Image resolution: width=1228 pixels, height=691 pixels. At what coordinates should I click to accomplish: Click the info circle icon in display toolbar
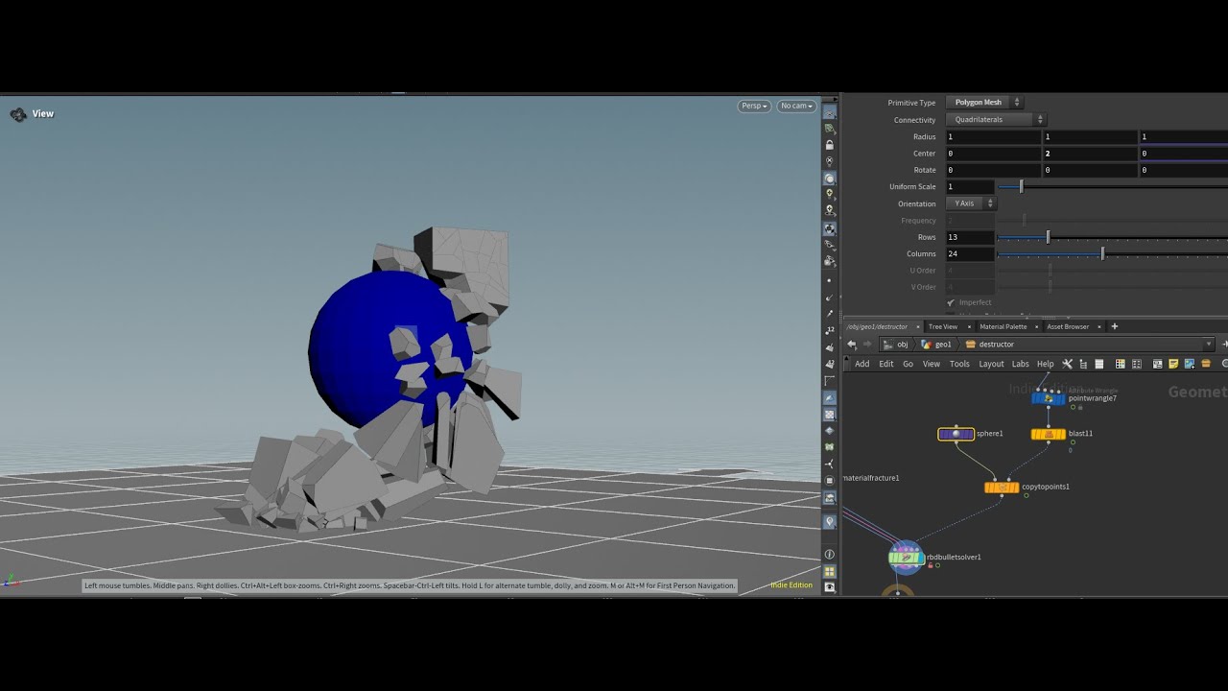click(x=830, y=555)
